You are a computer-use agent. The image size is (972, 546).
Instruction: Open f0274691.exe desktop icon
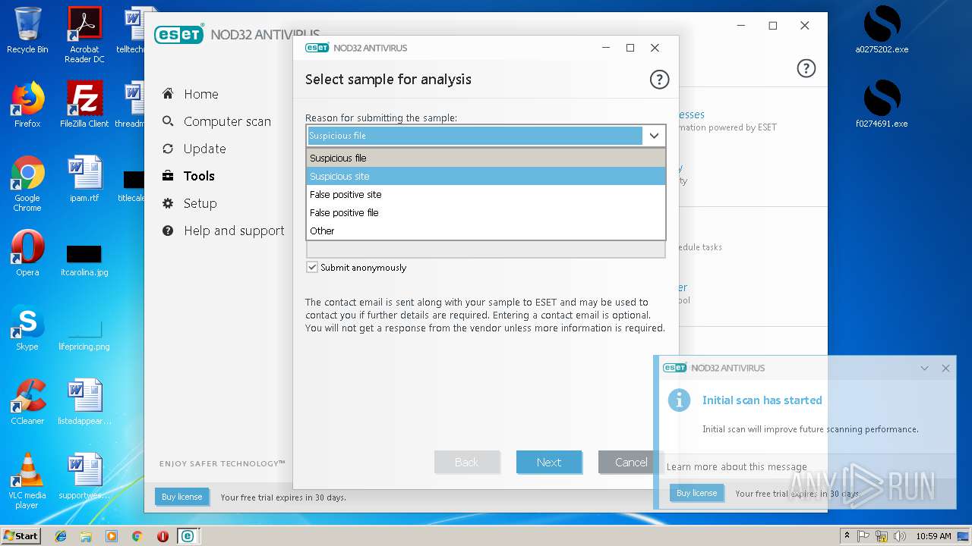click(x=882, y=105)
